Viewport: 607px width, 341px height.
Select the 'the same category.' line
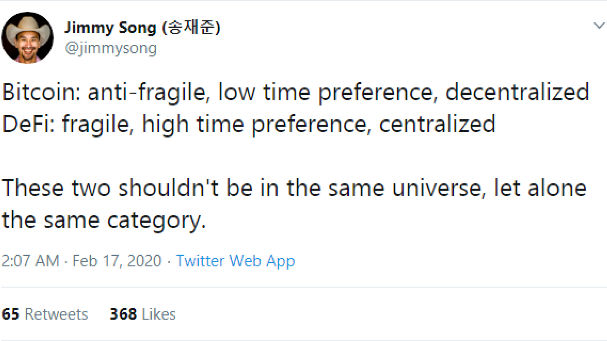coord(104,221)
